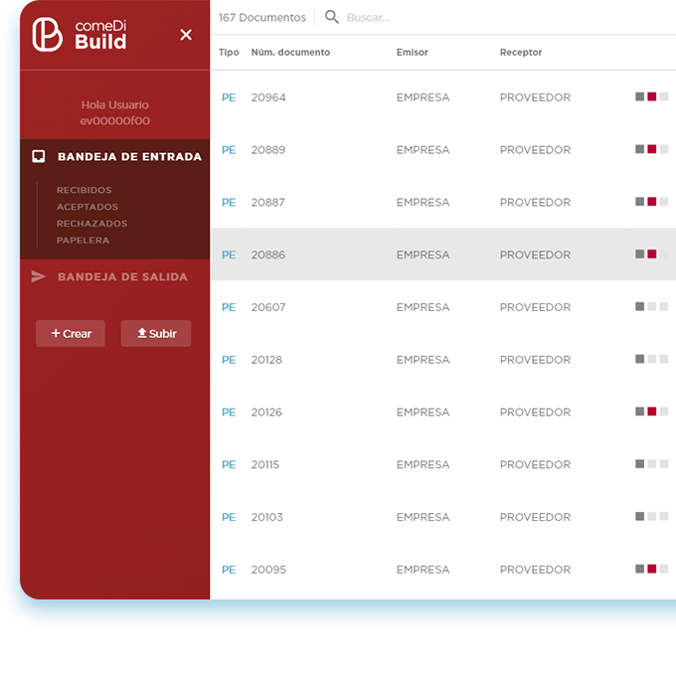Click the Bandeja de Salida send icon
This screenshot has width=676, height=676.
pos(39,276)
